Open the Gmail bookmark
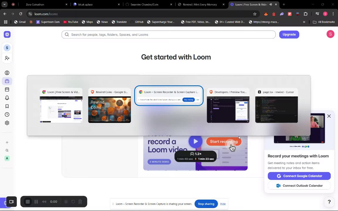Screen dimensions: 338x211 tap(20, 22)
